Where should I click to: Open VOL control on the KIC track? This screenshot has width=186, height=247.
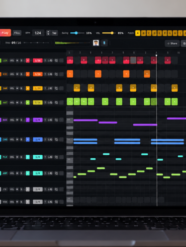click(x=12, y=74)
